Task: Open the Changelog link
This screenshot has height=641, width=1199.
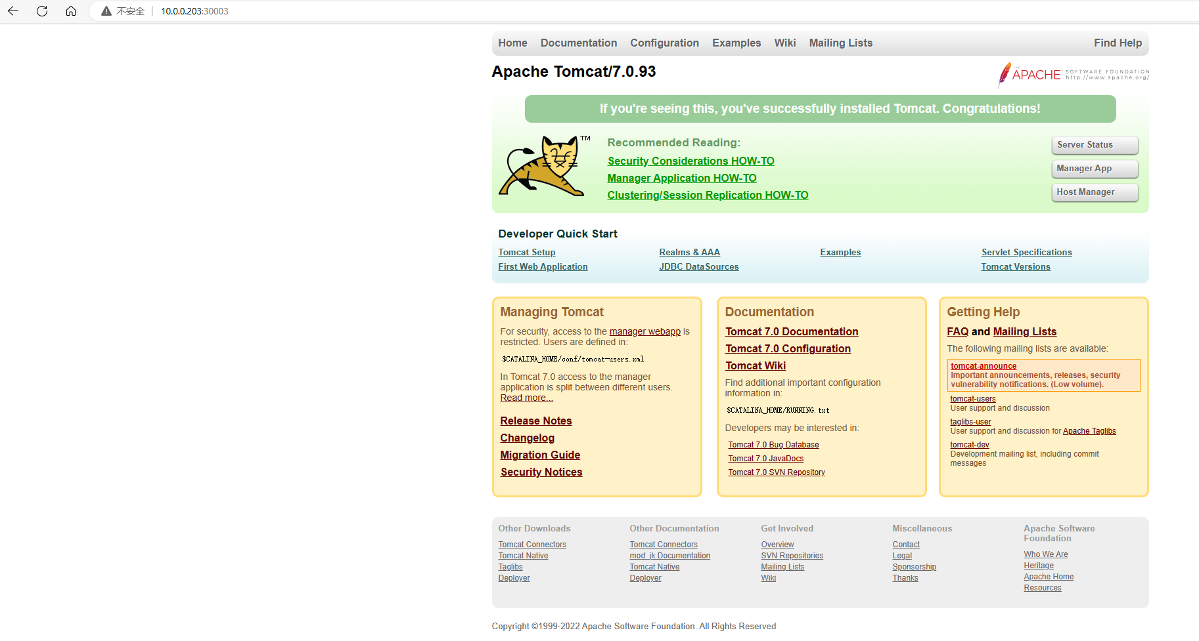Action: click(528, 438)
